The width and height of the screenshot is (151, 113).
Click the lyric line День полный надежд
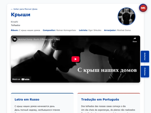click(37, 110)
